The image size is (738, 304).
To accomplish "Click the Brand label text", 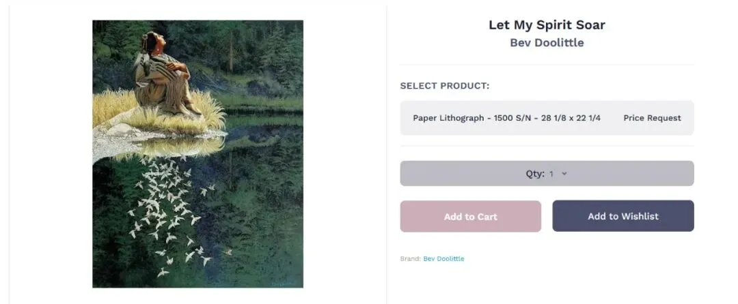I will click(x=410, y=259).
